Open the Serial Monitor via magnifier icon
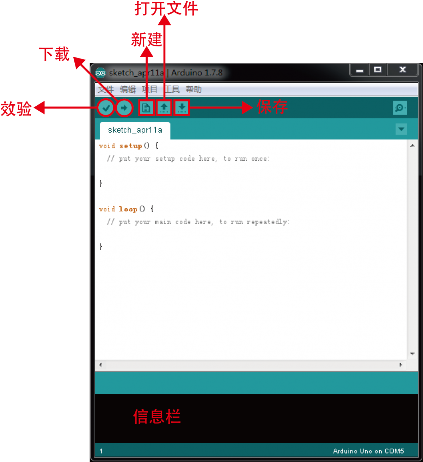This screenshot has width=423, height=462. [400, 107]
